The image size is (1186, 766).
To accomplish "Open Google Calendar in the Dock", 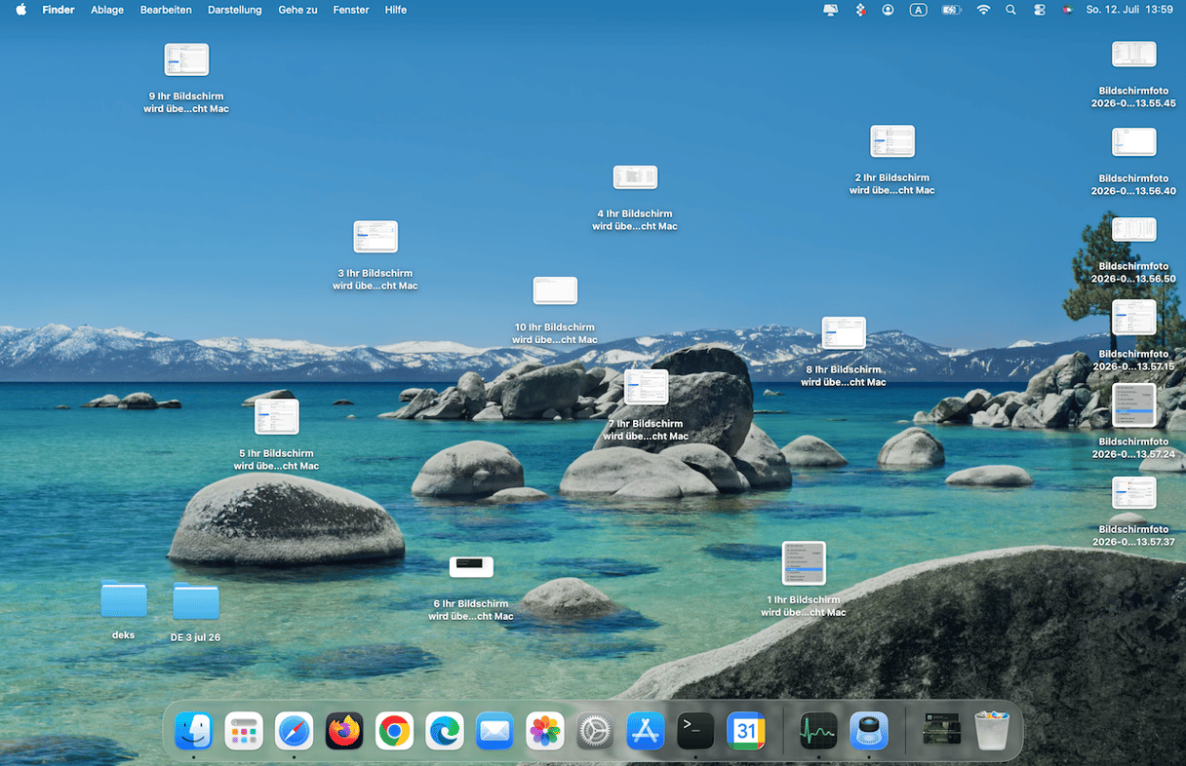I will click(x=746, y=731).
